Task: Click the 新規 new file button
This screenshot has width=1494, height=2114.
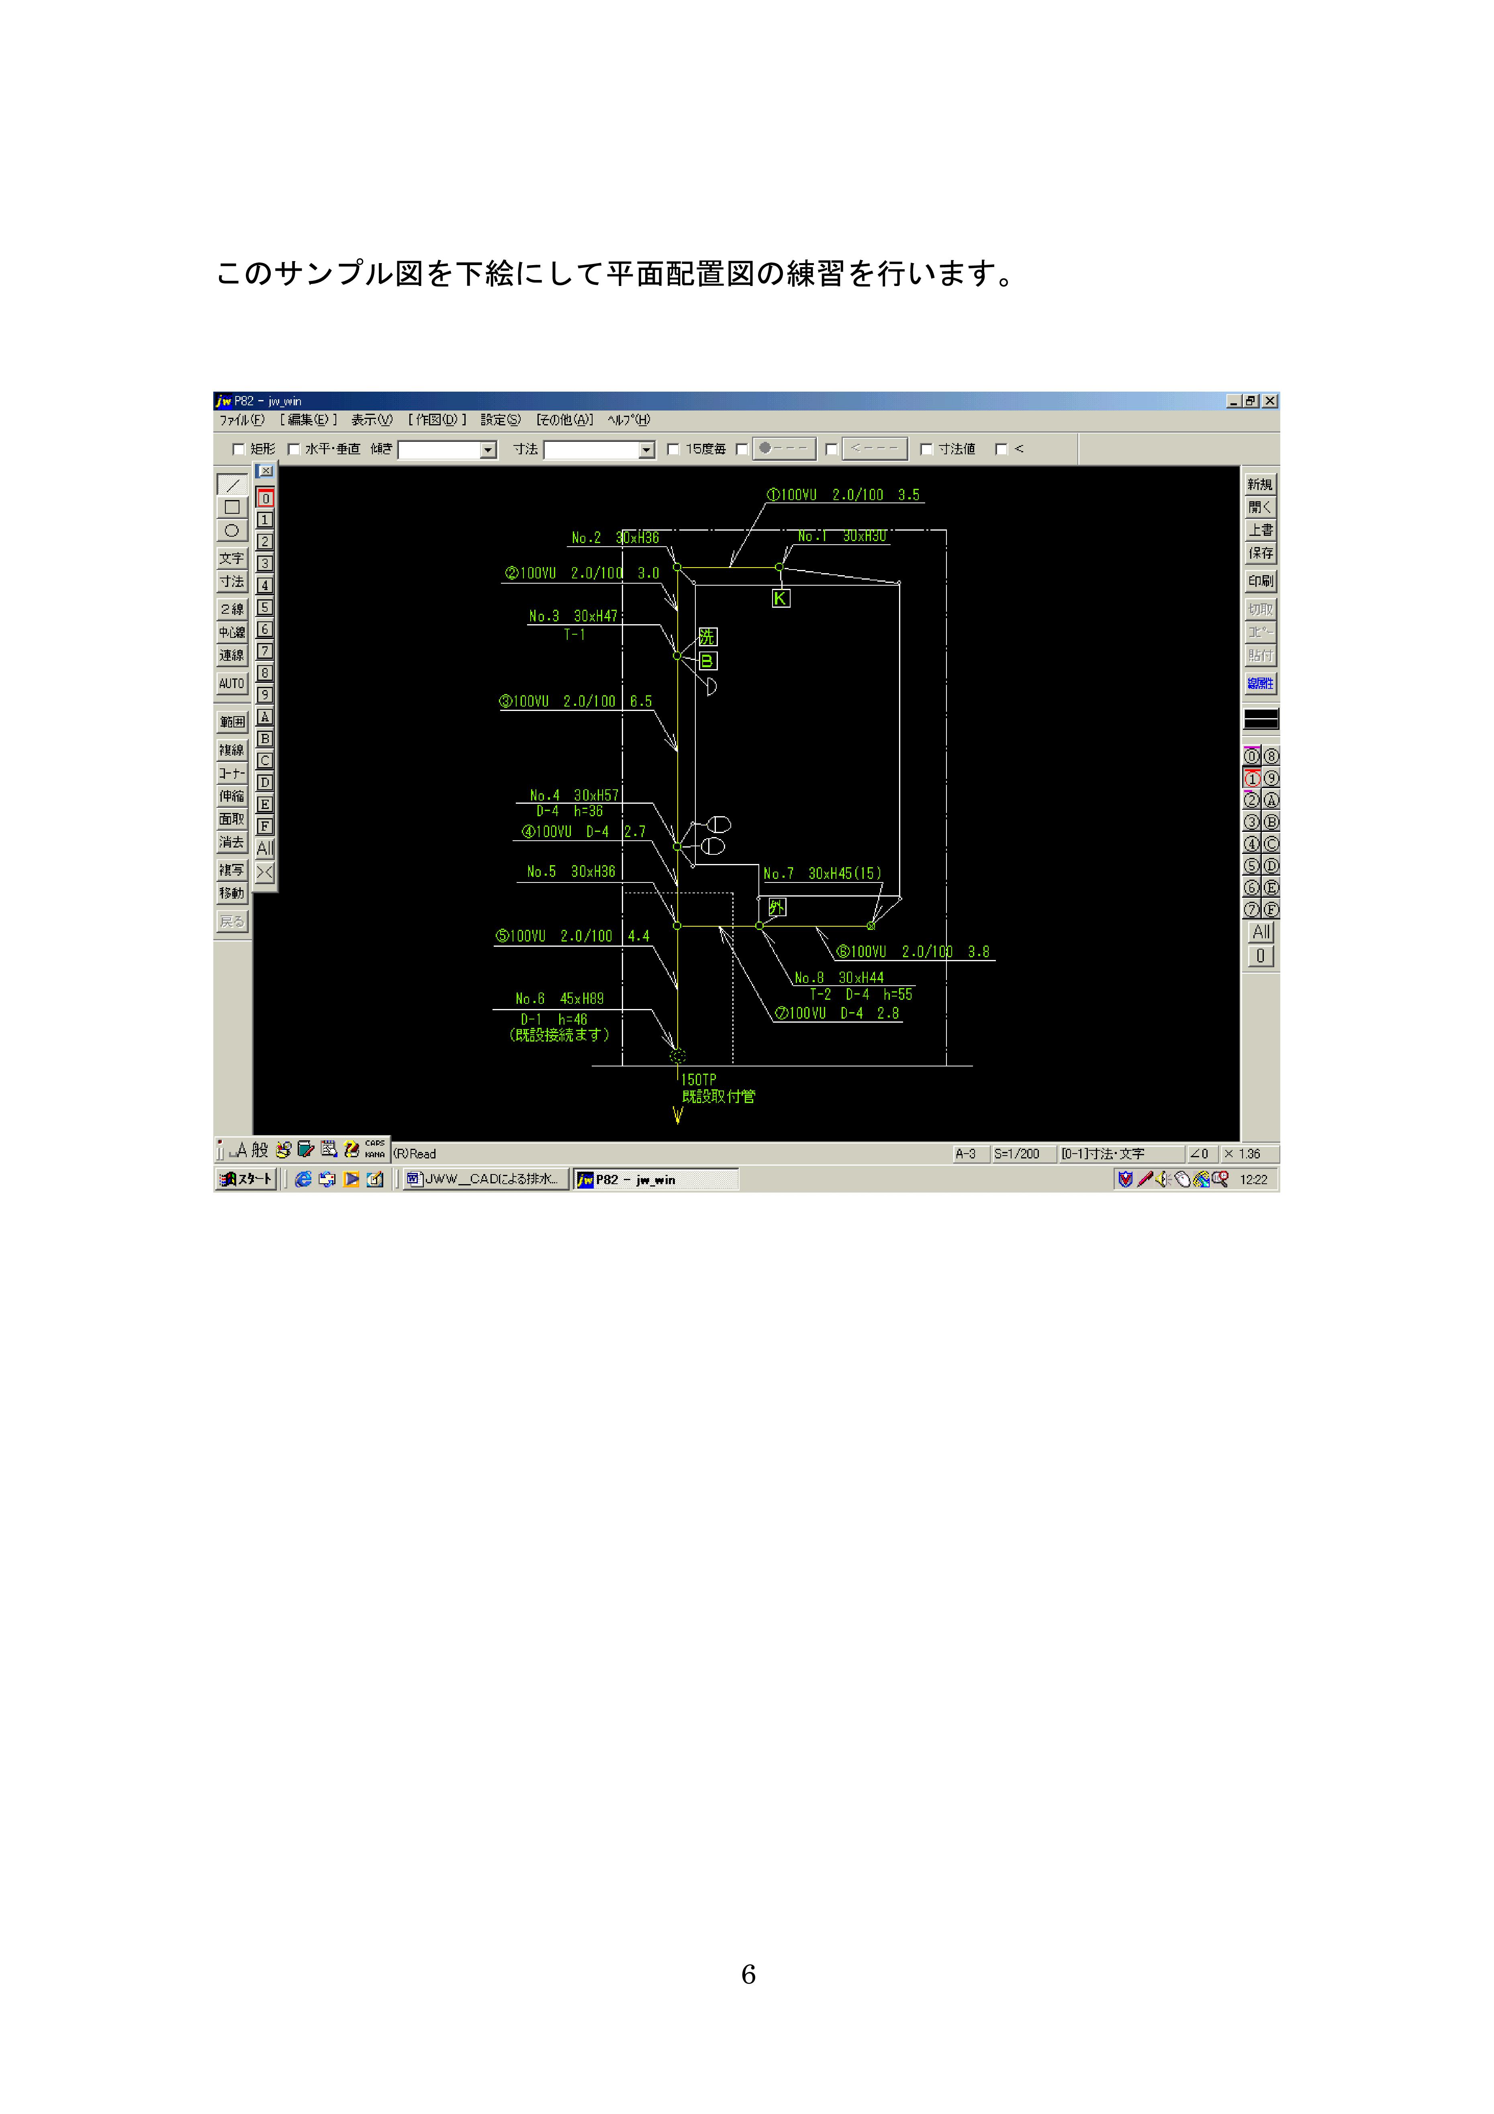Action: (1261, 484)
